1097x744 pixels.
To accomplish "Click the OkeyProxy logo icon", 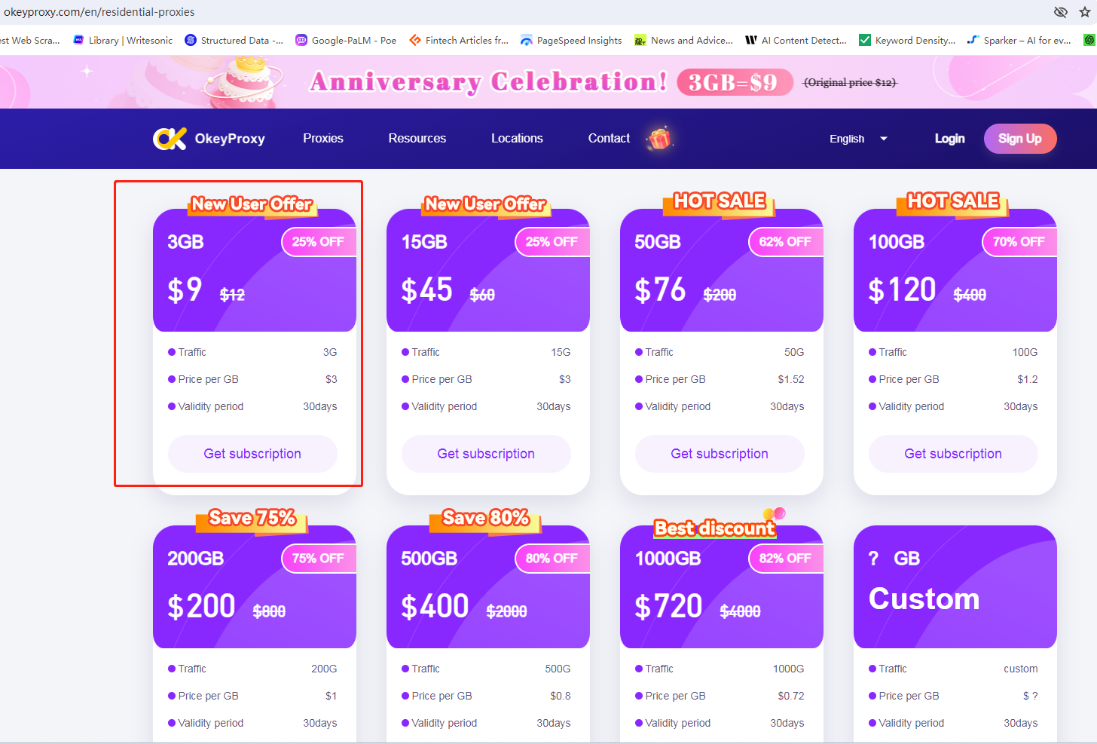I will 170,139.
